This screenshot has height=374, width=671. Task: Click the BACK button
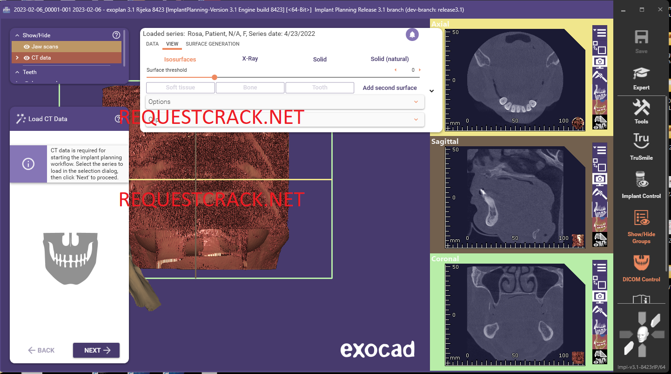coord(41,350)
